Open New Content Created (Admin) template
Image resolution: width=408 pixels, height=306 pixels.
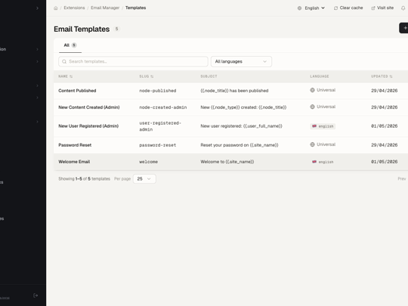(89, 107)
